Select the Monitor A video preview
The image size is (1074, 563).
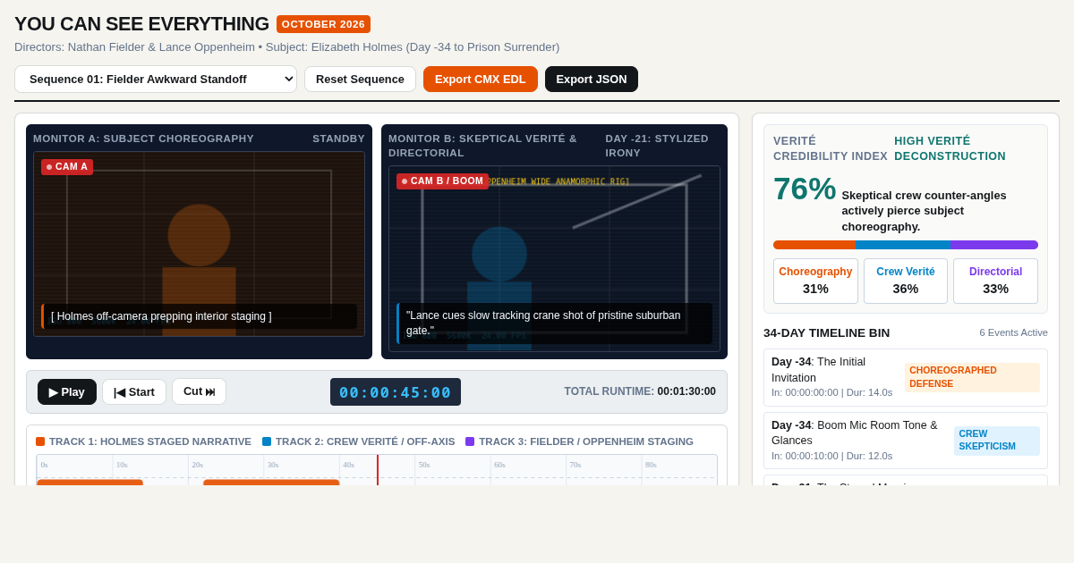tap(199, 244)
